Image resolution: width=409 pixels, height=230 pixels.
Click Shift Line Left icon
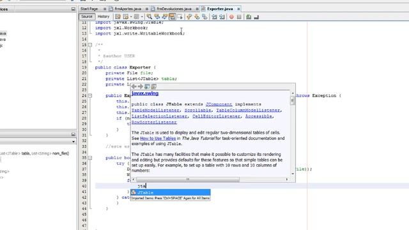click(x=215, y=17)
